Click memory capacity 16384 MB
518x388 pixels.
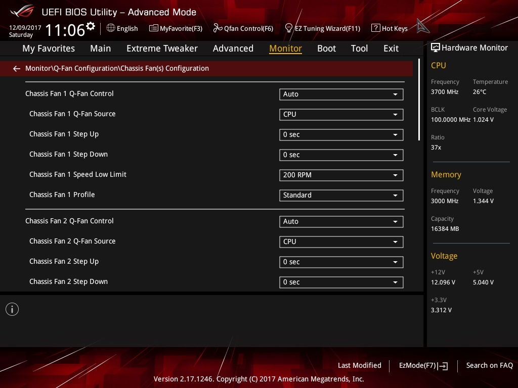[445, 229]
